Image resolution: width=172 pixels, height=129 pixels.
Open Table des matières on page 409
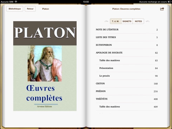click(x=127, y=107)
